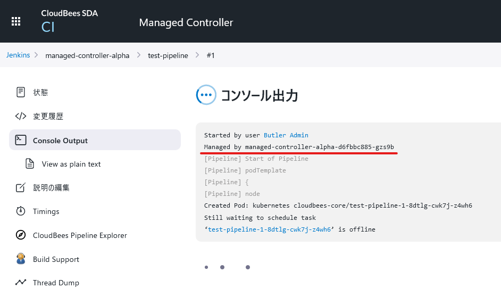Open managed-controller-alpha breadcrumb

[x=87, y=55]
